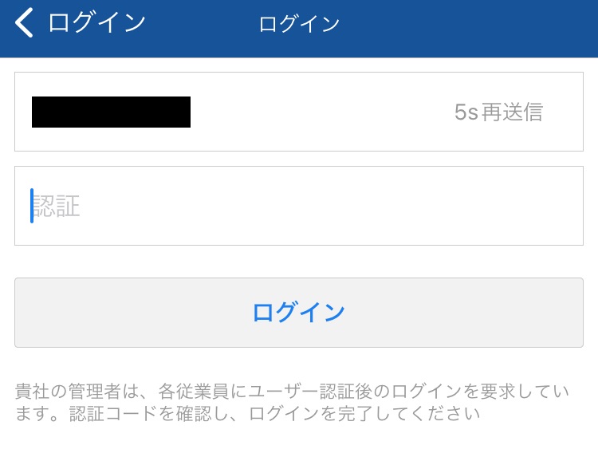Viewport: 598px width, 449px height.
Task: Click the 5s countdown timer digits
Action: 466,112
